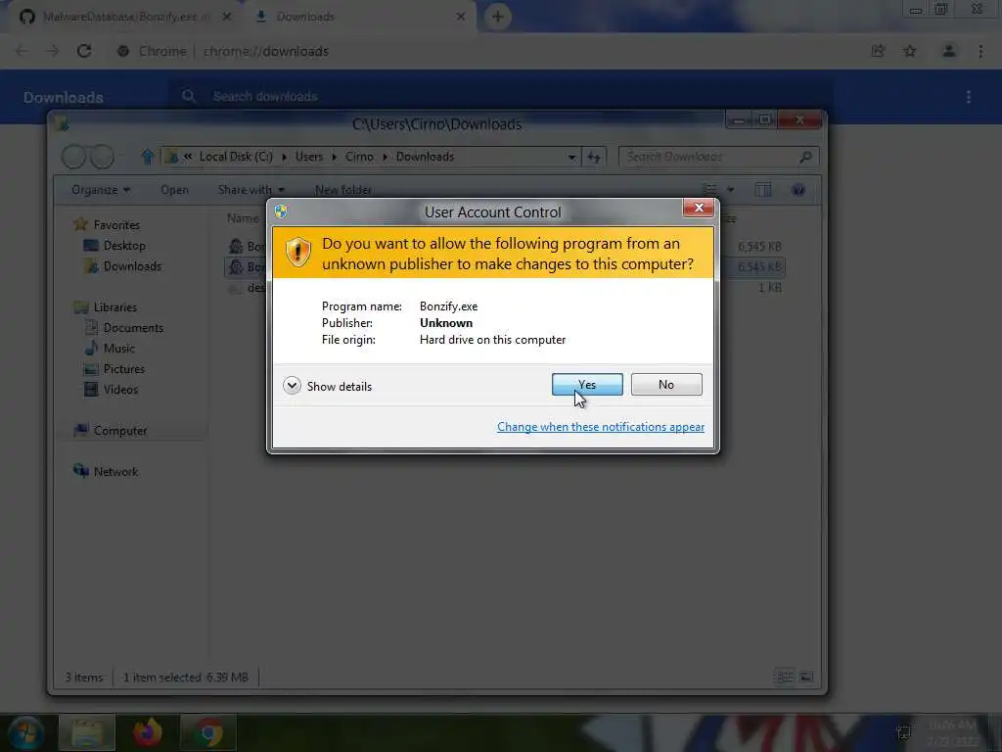
Task: Click the magnifier icon in Explorer search box
Action: tap(806, 156)
